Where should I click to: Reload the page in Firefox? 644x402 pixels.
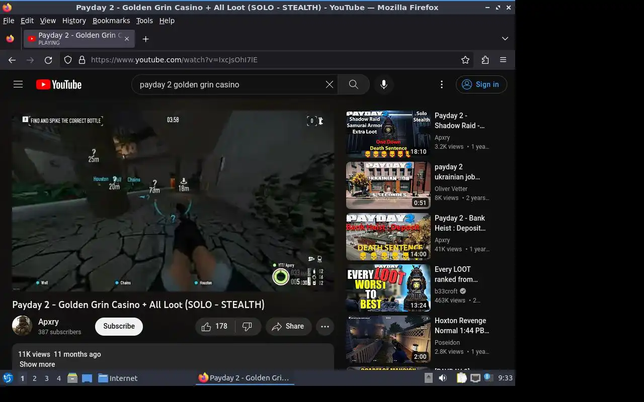click(48, 60)
